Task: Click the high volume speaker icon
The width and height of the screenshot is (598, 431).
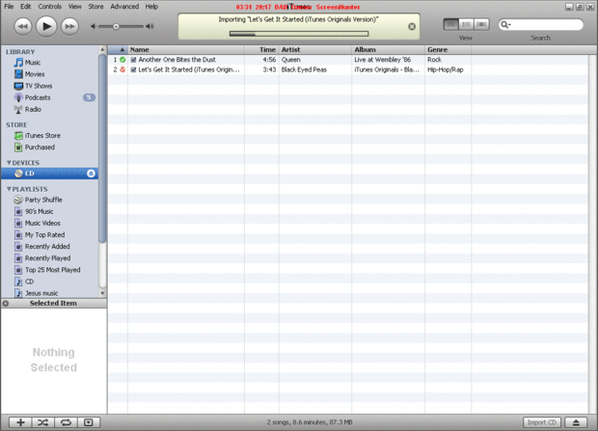Action: pyautogui.click(x=149, y=26)
